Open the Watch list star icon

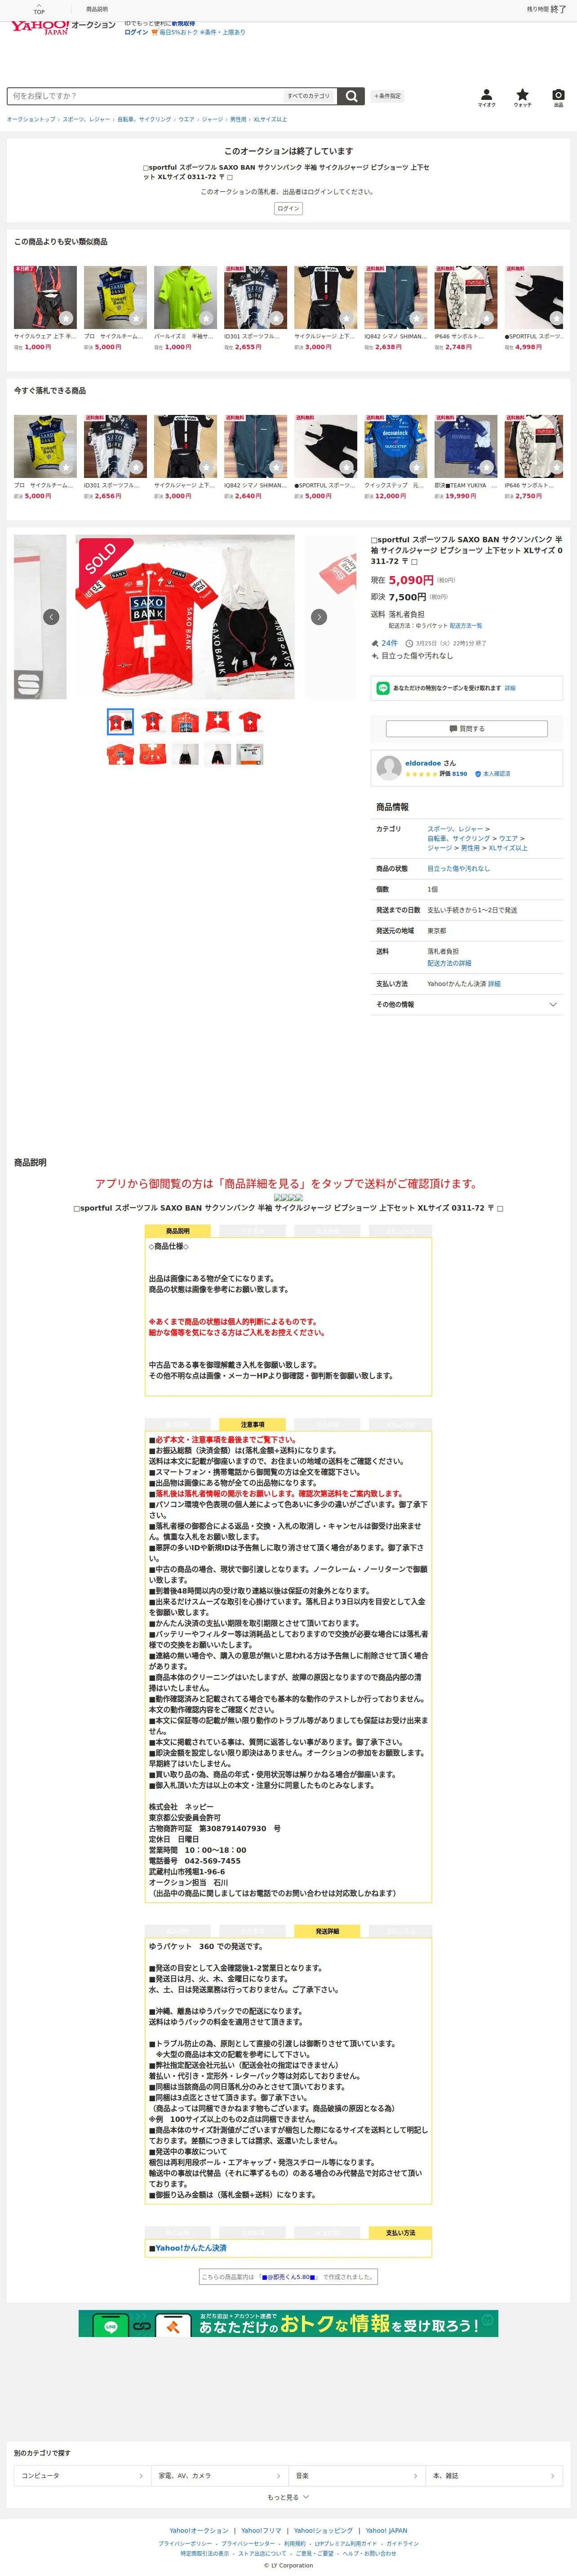522,97
